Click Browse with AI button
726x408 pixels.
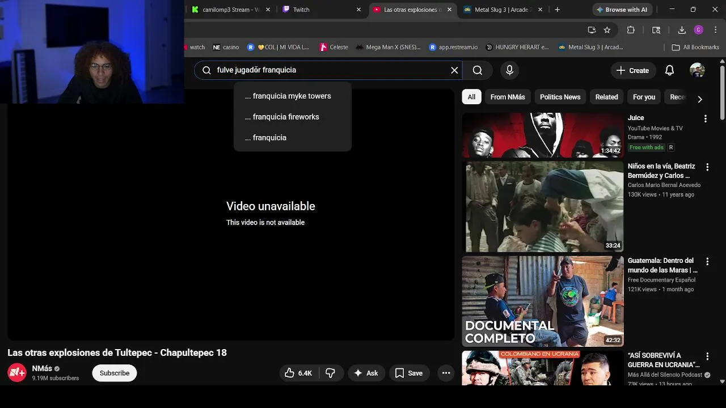[622, 10]
